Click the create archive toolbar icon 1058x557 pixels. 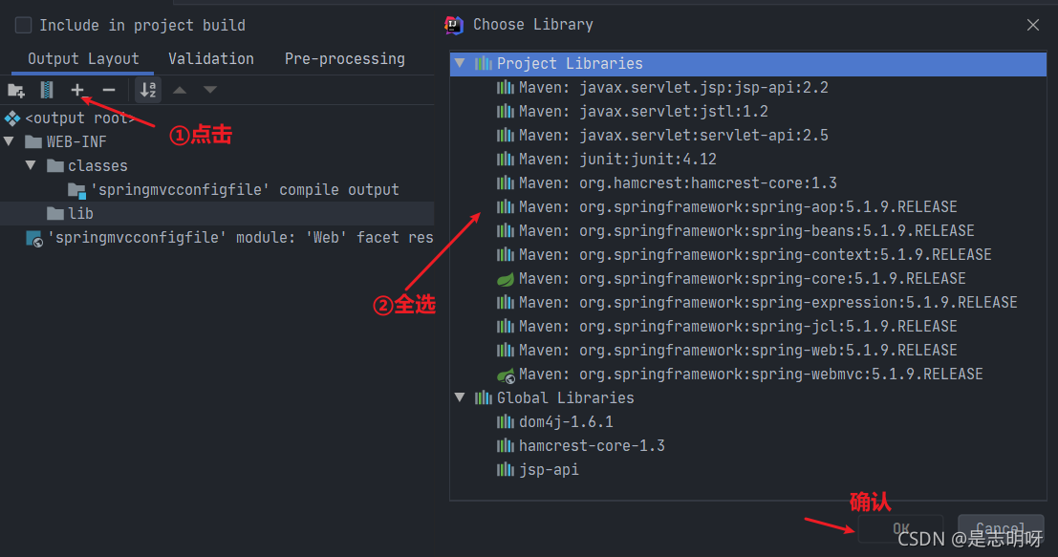pyautogui.click(x=47, y=90)
